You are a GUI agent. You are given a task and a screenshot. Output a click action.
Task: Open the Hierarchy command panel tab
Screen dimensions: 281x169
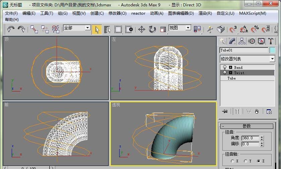pos(242,41)
